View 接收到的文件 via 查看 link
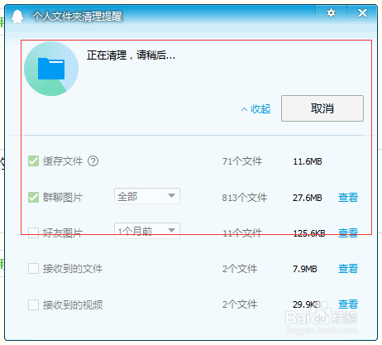 pyautogui.click(x=348, y=269)
